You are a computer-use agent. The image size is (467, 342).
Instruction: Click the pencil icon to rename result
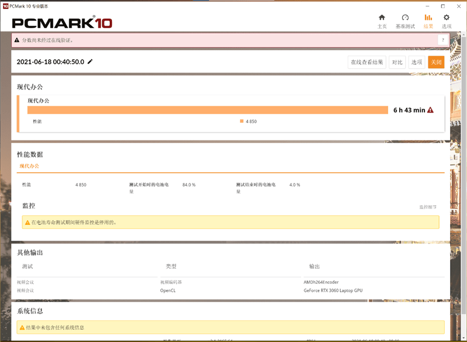pos(90,62)
